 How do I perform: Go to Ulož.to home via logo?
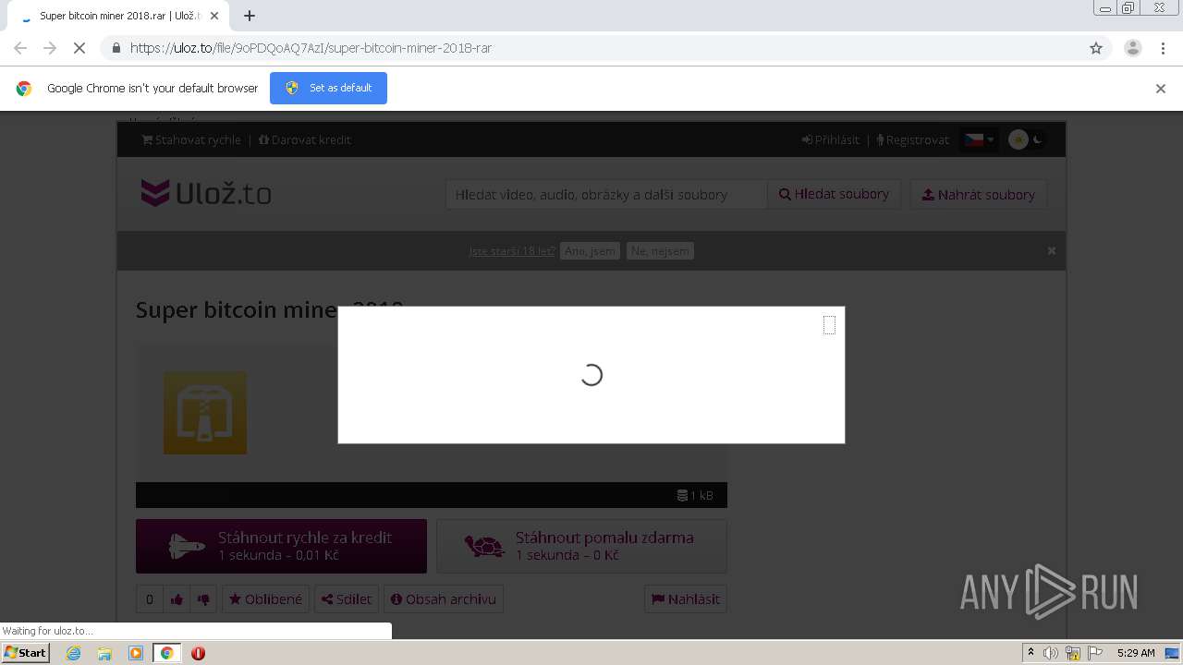(x=205, y=194)
